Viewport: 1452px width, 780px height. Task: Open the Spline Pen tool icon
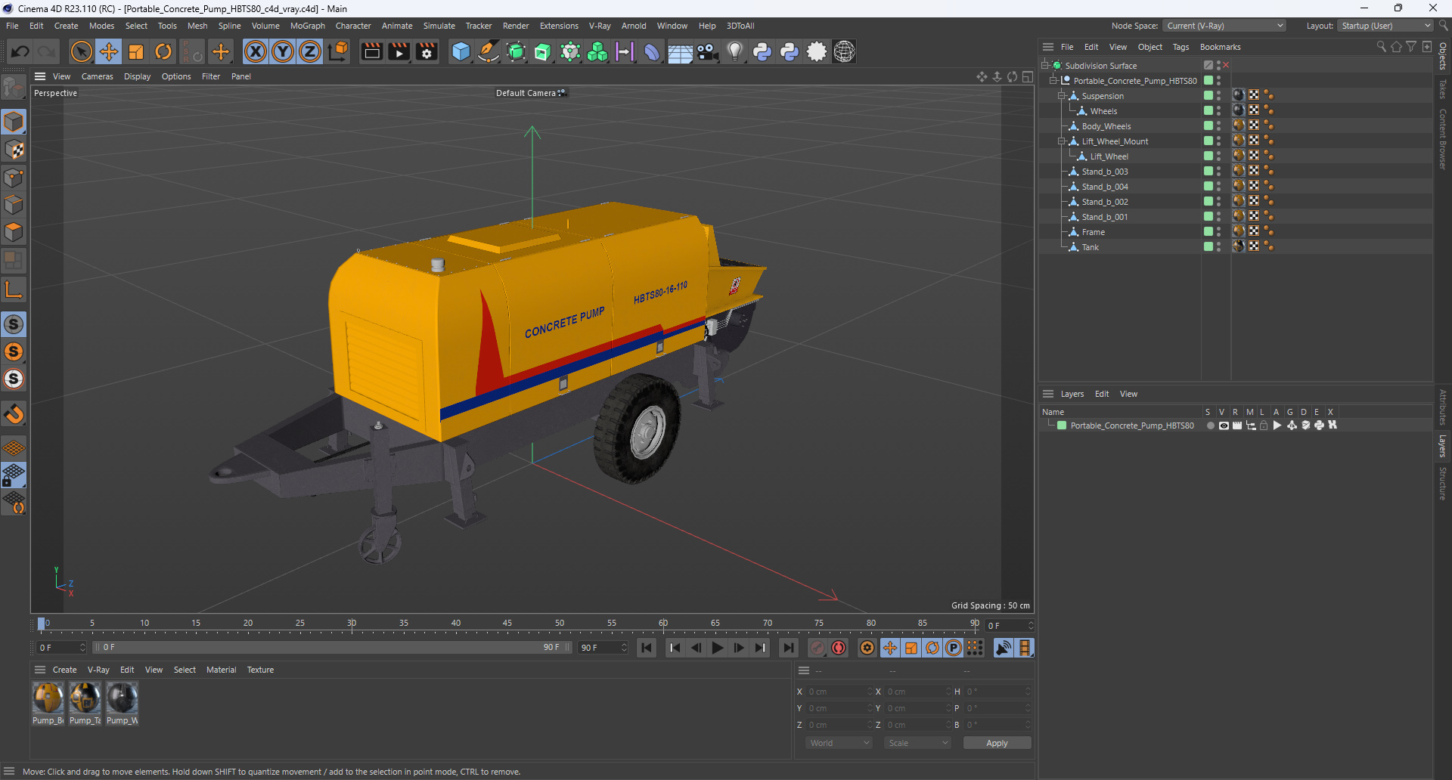pyautogui.click(x=489, y=51)
